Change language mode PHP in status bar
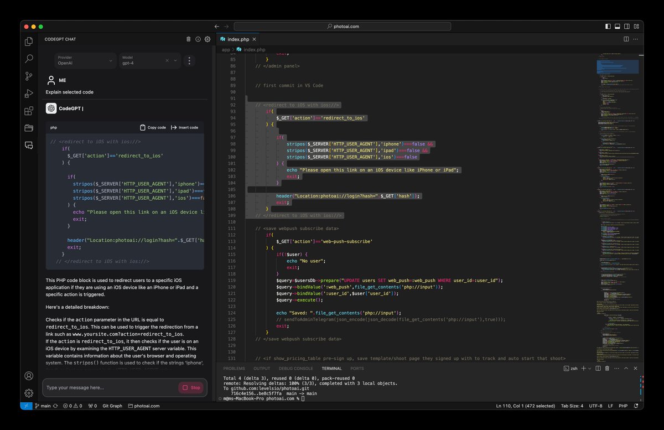The width and height of the screenshot is (664, 430). click(x=622, y=406)
